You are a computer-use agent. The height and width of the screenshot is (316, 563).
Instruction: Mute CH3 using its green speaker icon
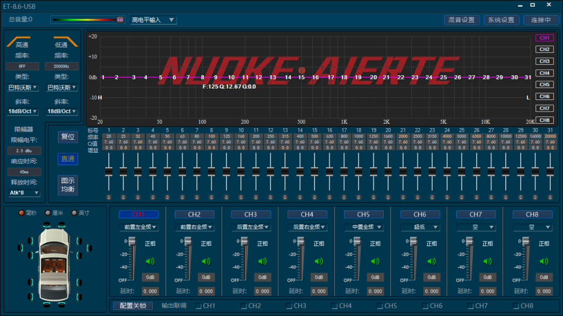pyautogui.click(x=262, y=261)
